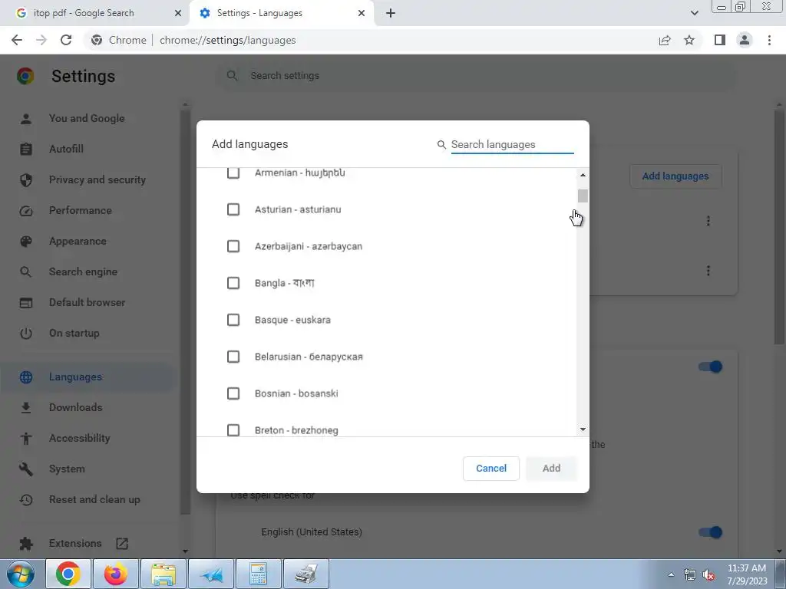This screenshot has width=786, height=589.
Task: Open the profile avatar menu
Action: click(745, 40)
